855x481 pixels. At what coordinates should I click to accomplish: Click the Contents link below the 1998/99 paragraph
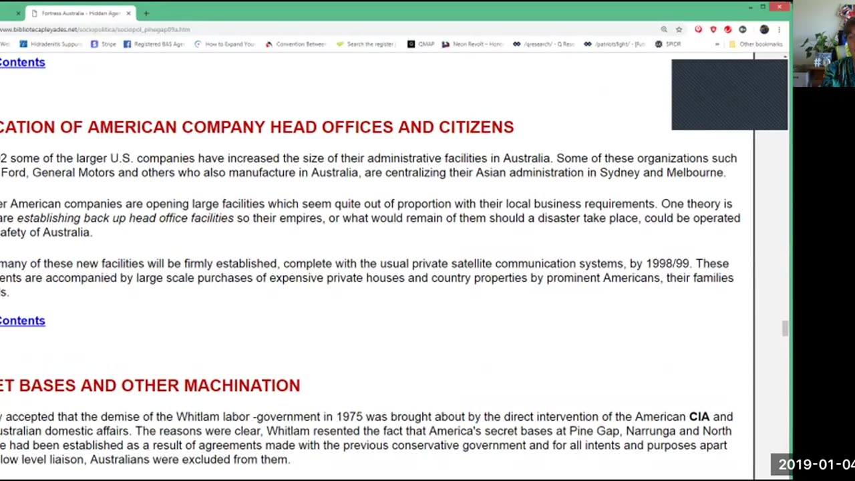(22, 321)
